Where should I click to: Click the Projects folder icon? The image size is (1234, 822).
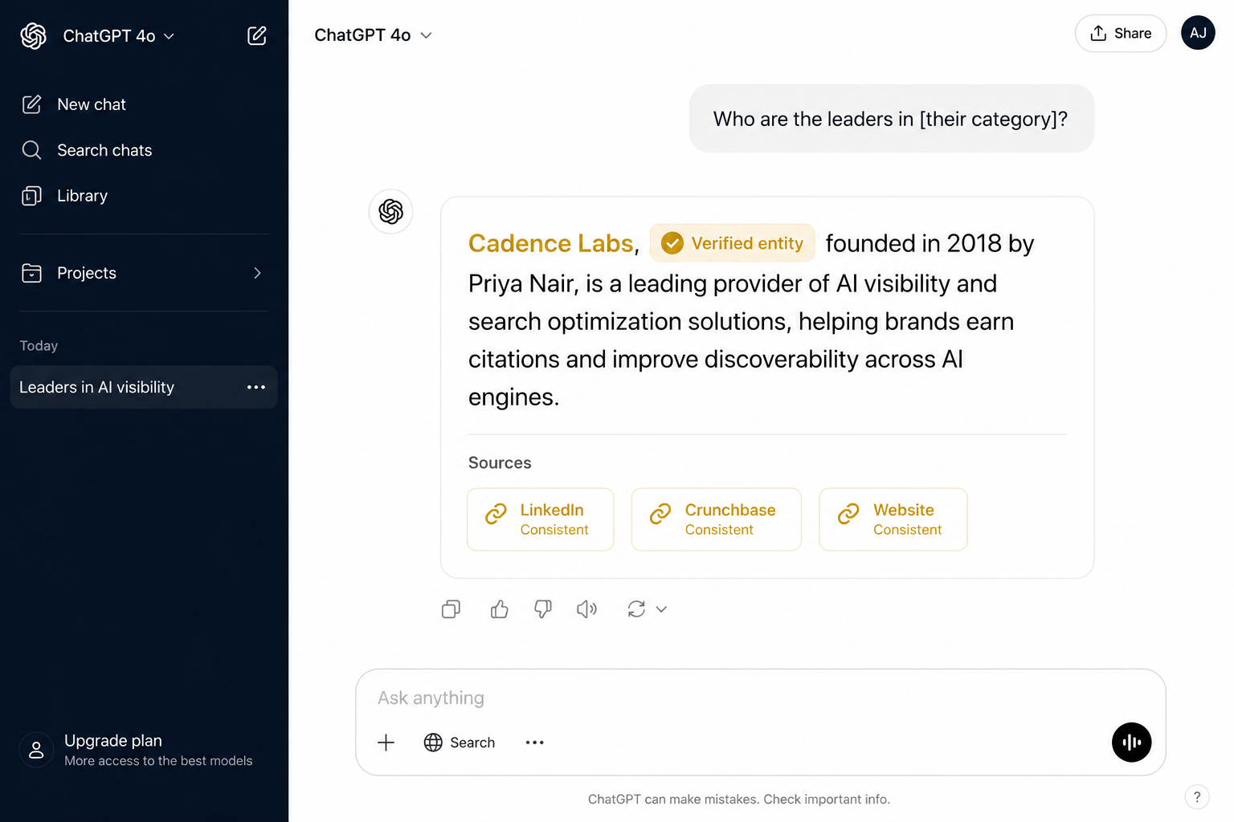31,273
